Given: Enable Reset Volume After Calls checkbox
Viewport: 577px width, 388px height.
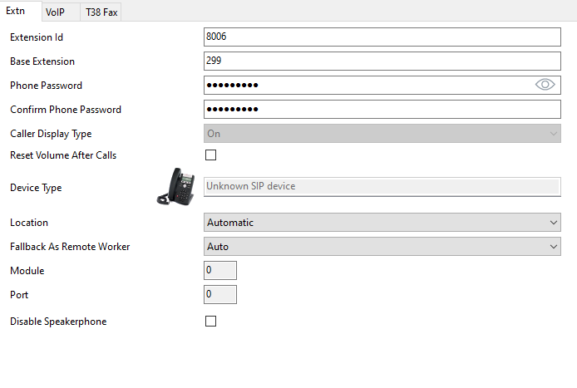Looking at the screenshot, I should [211, 155].
